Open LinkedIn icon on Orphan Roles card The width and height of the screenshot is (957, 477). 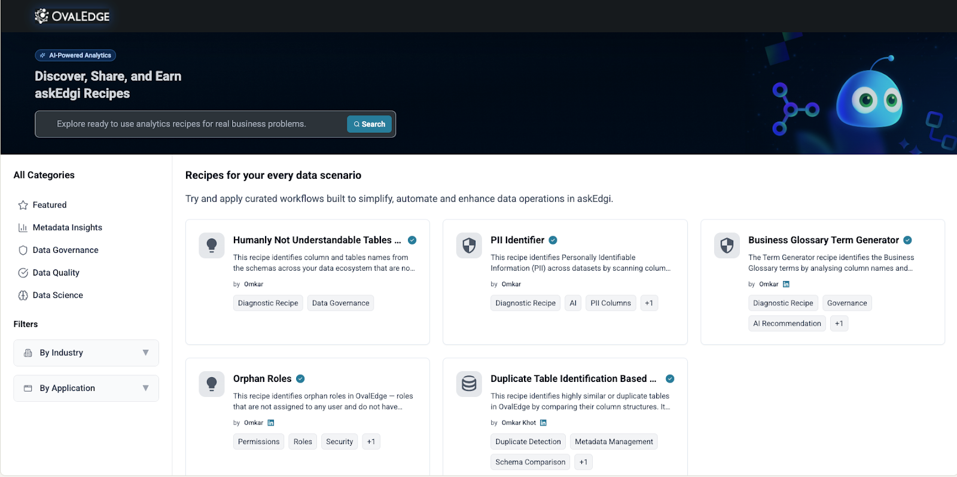pos(271,423)
